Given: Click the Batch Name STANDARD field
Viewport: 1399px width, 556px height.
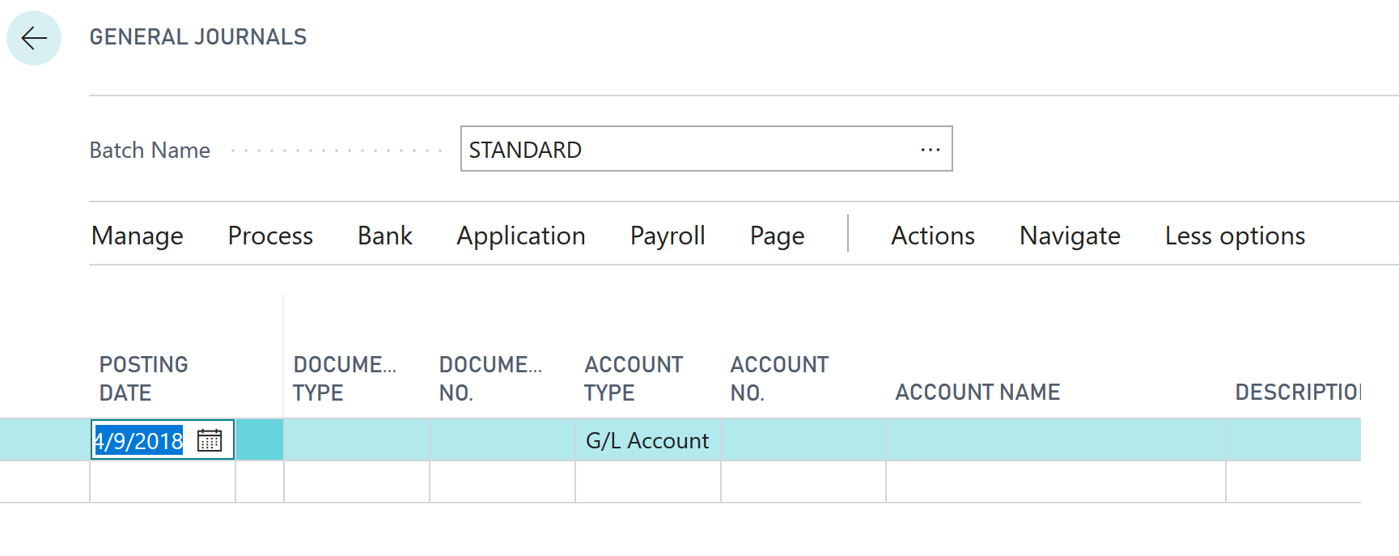Looking at the screenshot, I should pyautogui.click(x=688, y=150).
